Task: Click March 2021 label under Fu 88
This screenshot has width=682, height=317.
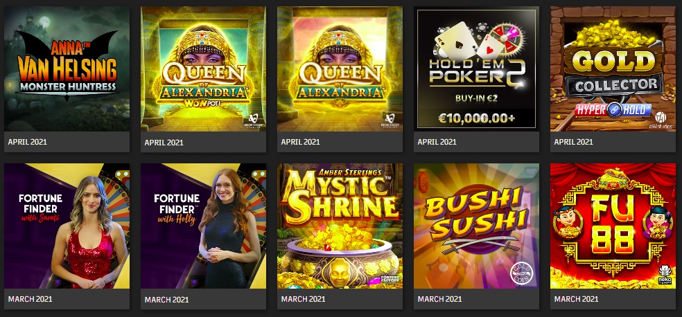Action: pos(576,299)
